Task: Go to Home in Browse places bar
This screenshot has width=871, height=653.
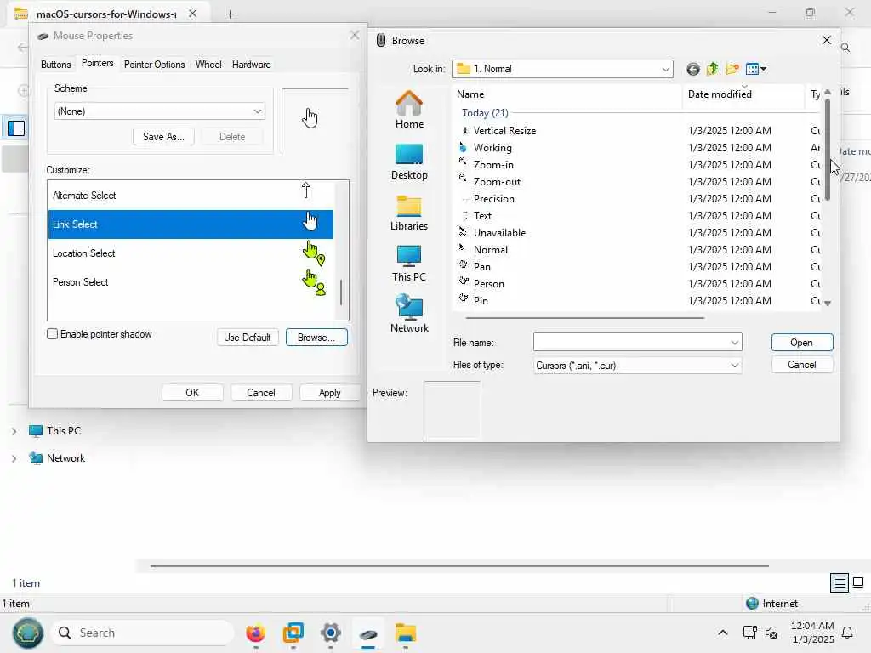Action: tap(409, 110)
